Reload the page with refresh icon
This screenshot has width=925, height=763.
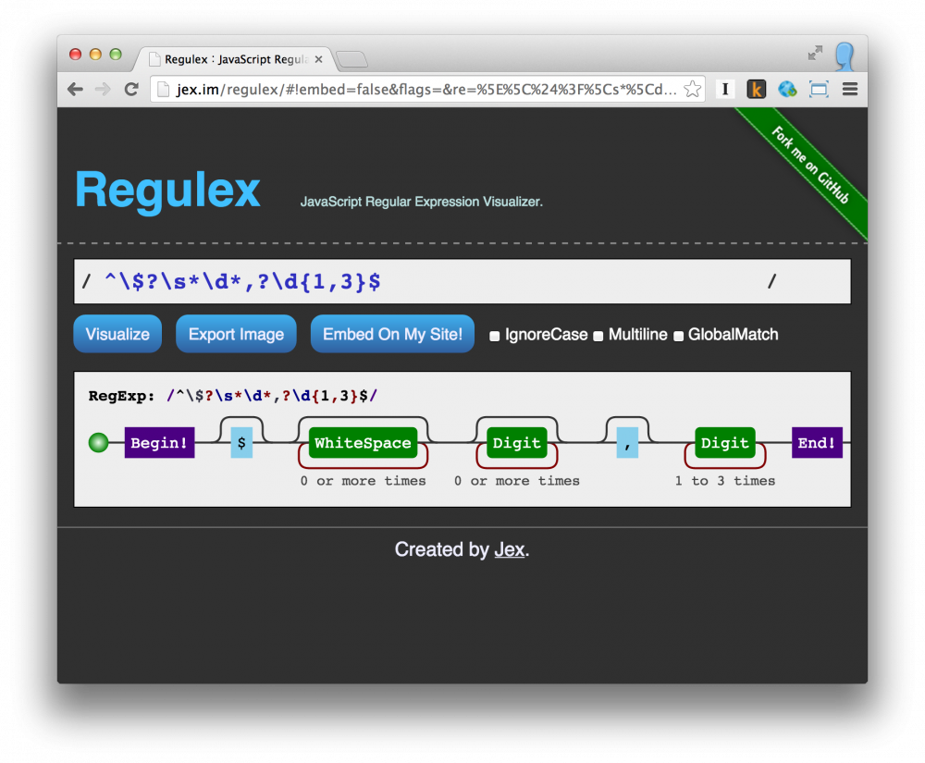[x=131, y=90]
